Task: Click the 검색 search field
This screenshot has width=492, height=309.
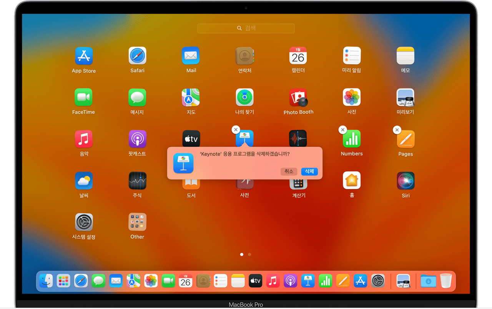Action: click(x=246, y=28)
